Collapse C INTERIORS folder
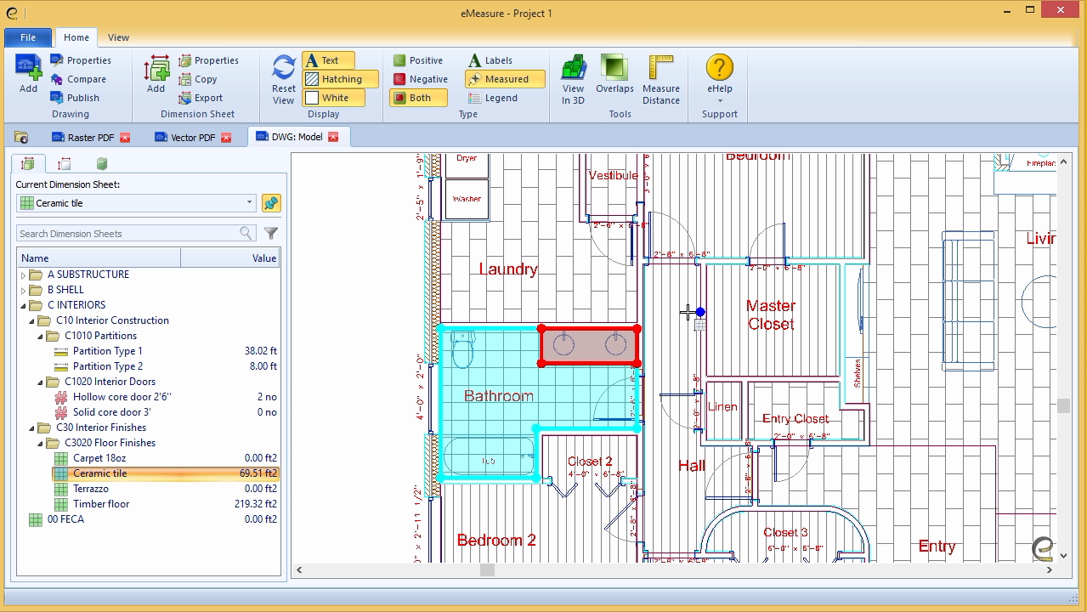Viewport: 1087px width, 612px height. pos(23,305)
